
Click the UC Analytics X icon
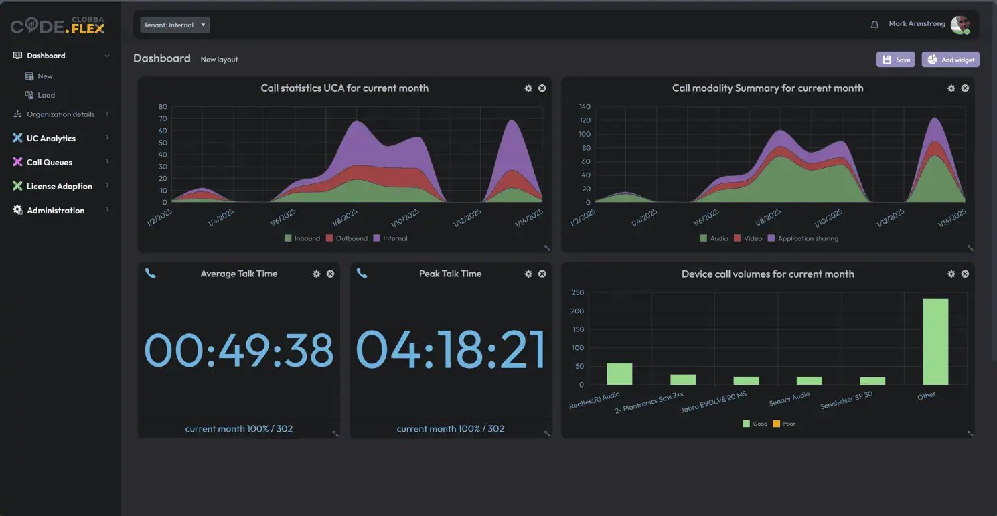[x=17, y=138]
